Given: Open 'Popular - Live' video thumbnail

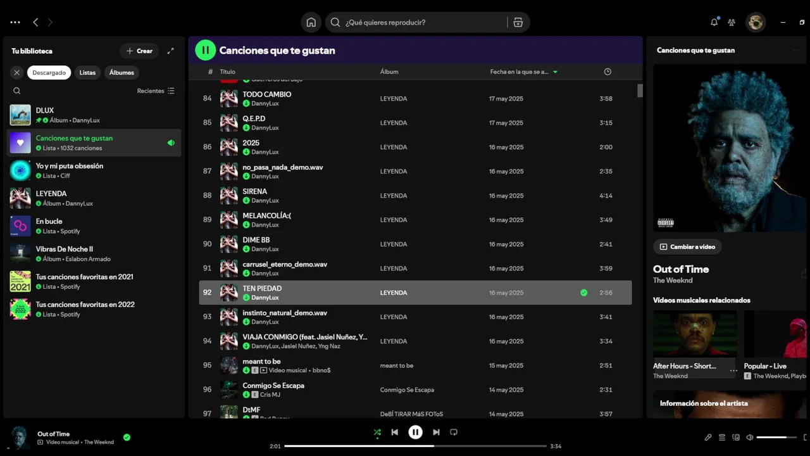Looking at the screenshot, I should pyautogui.click(x=776, y=334).
